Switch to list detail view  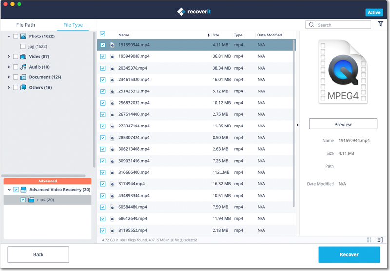click(x=380, y=240)
